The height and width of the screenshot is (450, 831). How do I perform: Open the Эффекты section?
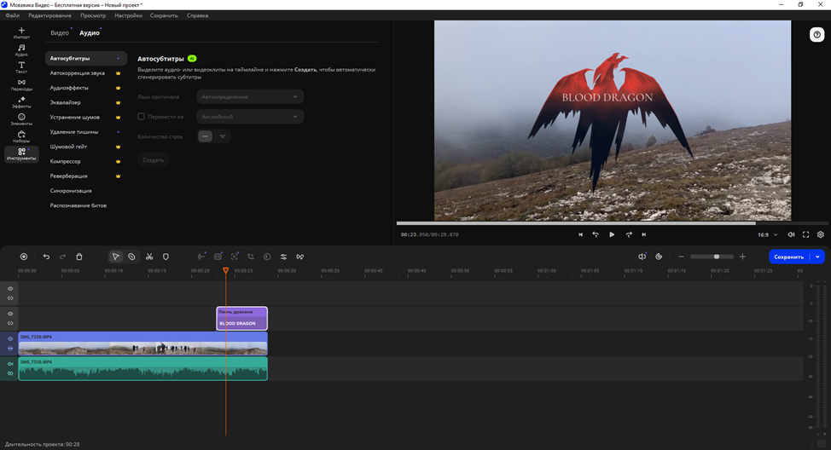21,102
